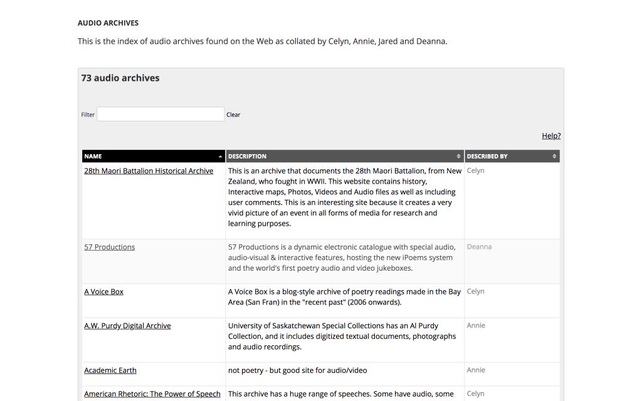Click into the Filter text field
This screenshot has width=642, height=401.
(x=160, y=114)
